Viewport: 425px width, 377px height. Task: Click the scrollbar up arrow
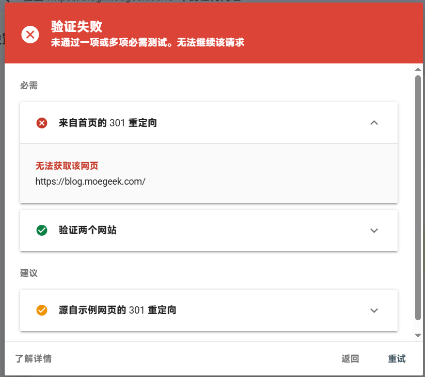(418, 70)
